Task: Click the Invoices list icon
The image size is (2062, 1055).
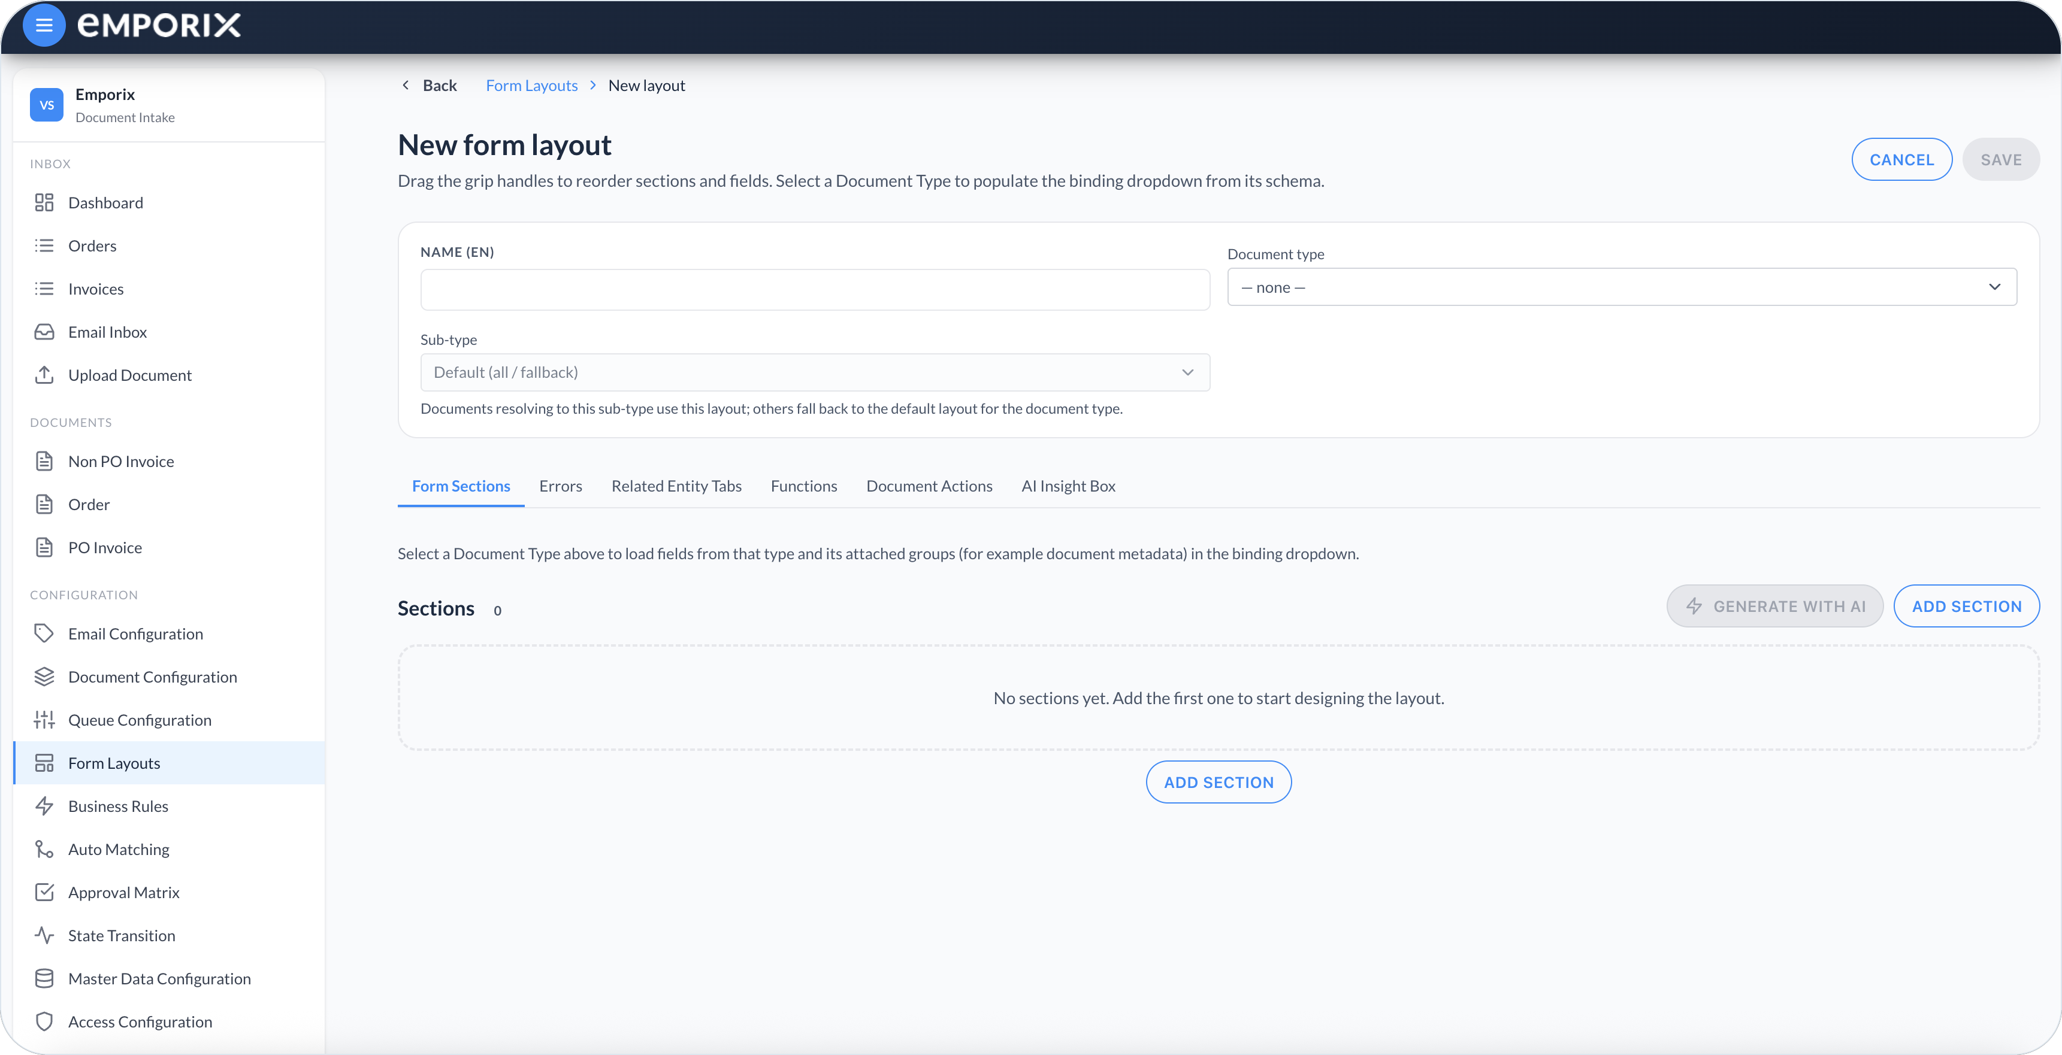Action: 44,290
